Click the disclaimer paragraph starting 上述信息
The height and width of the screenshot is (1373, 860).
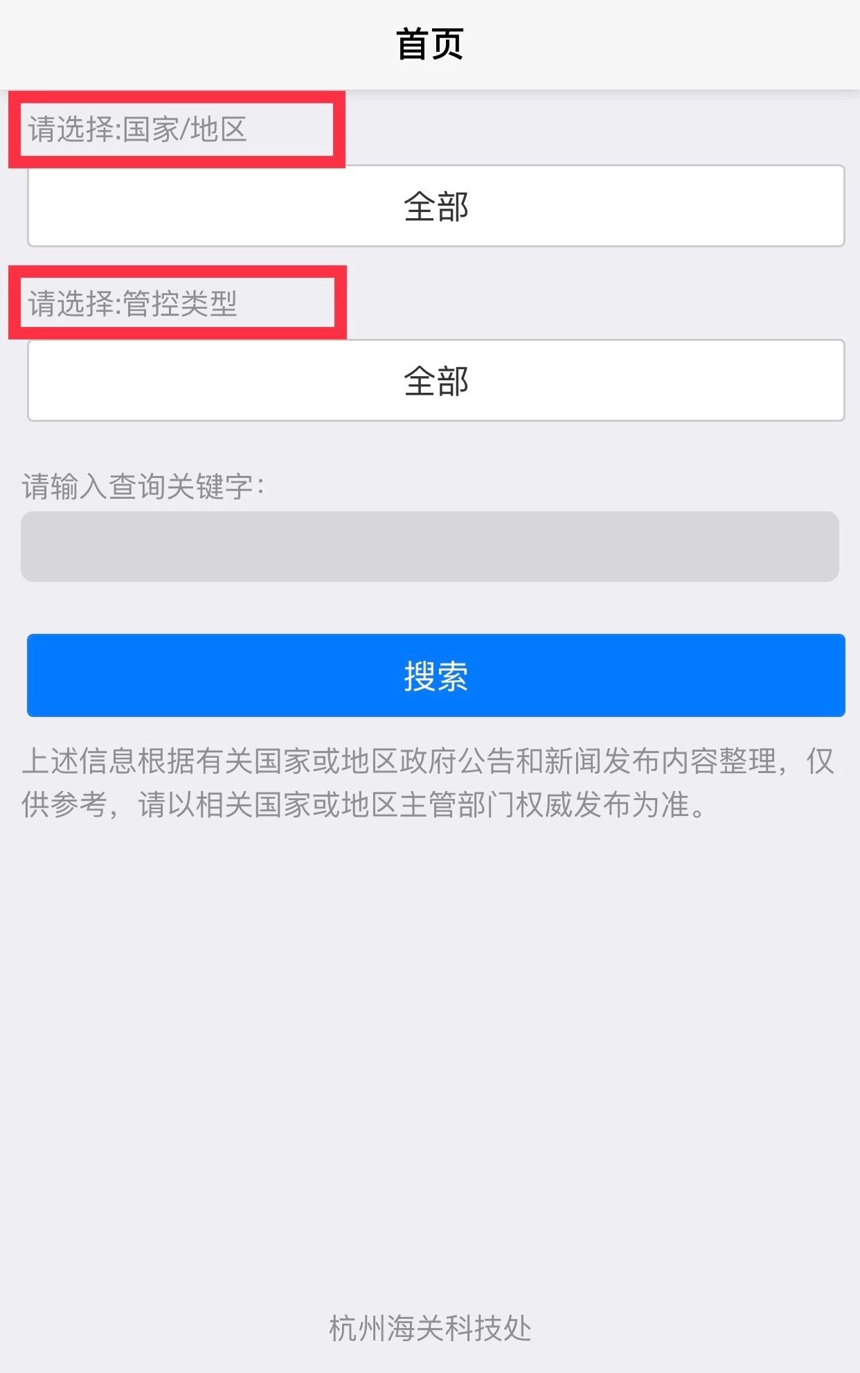429,783
